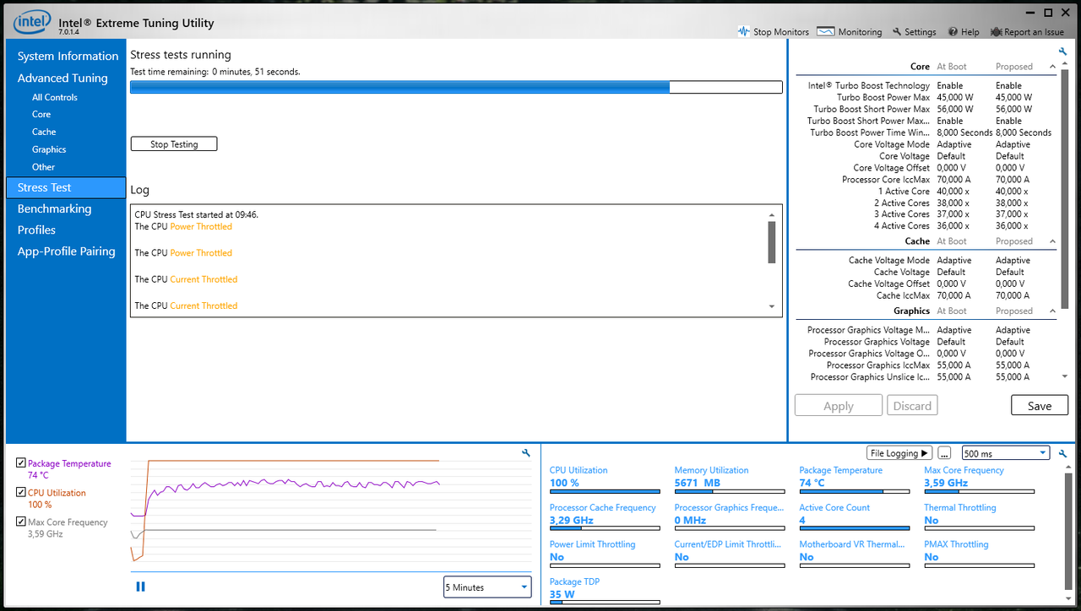Select the Cache tuning submenu

coord(44,132)
